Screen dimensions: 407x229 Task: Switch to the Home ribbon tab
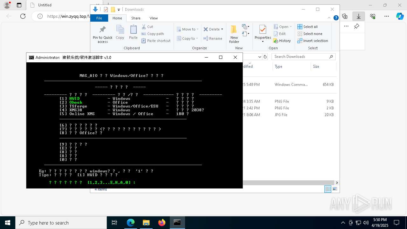(117, 18)
